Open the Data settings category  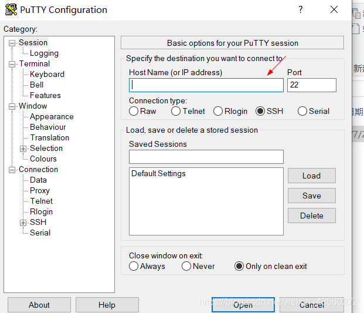(x=38, y=180)
